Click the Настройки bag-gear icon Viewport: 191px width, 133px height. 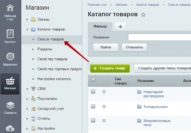(x=33, y=129)
